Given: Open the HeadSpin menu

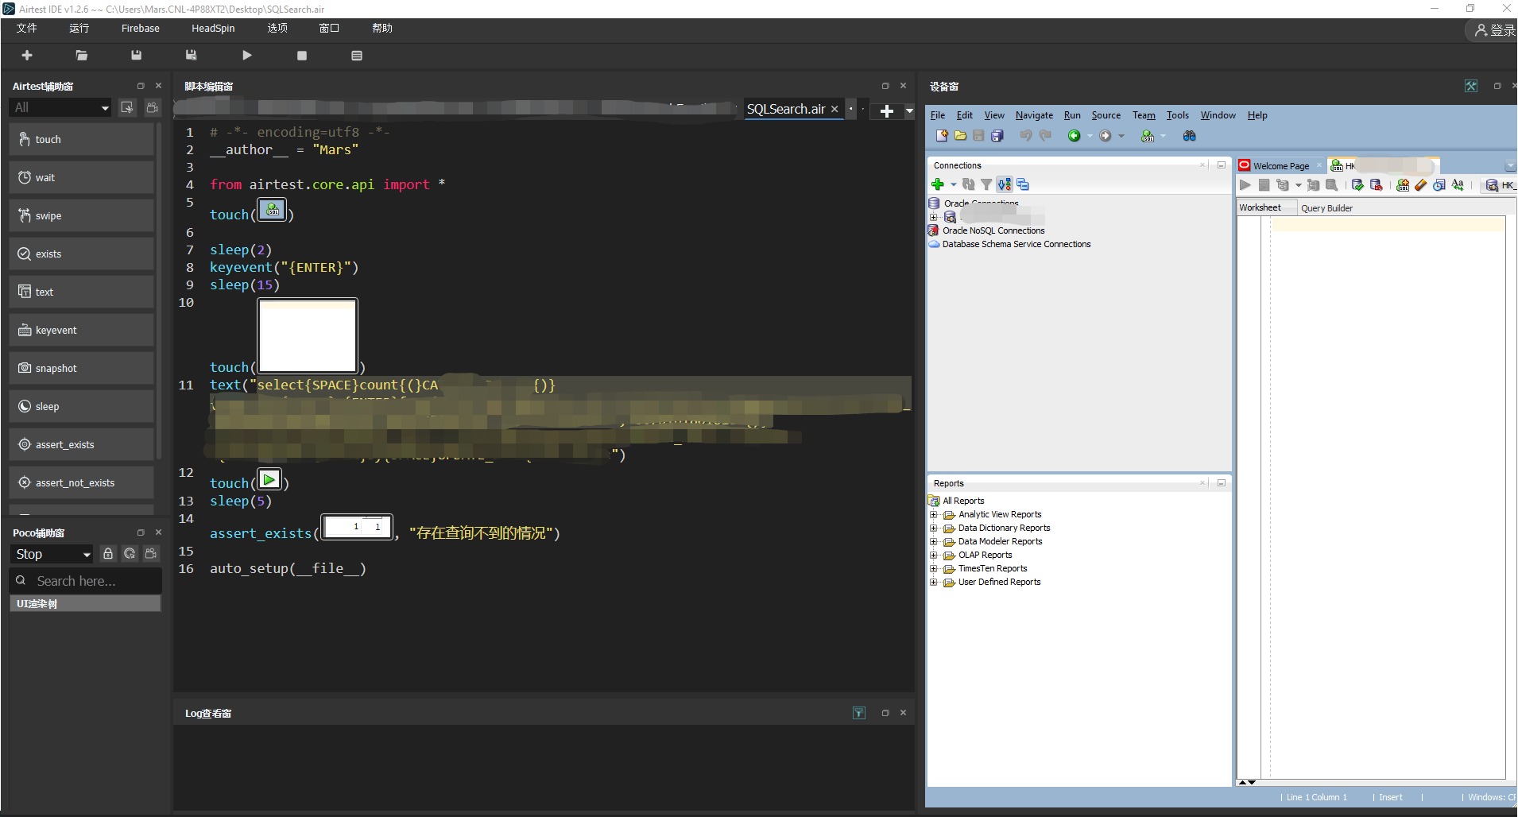Looking at the screenshot, I should point(213,28).
